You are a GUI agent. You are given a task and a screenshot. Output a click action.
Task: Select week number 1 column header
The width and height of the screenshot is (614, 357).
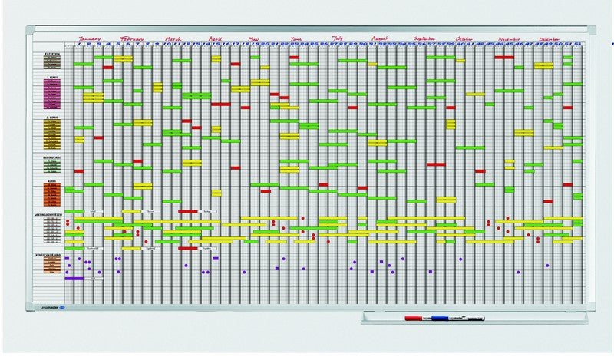tap(79, 45)
